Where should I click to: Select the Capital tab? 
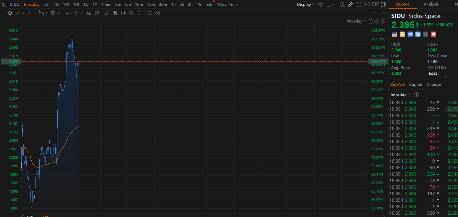[x=416, y=85]
